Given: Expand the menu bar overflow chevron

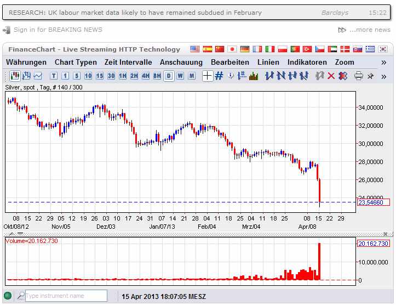Looking at the screenshot, I should coord(384,63).
